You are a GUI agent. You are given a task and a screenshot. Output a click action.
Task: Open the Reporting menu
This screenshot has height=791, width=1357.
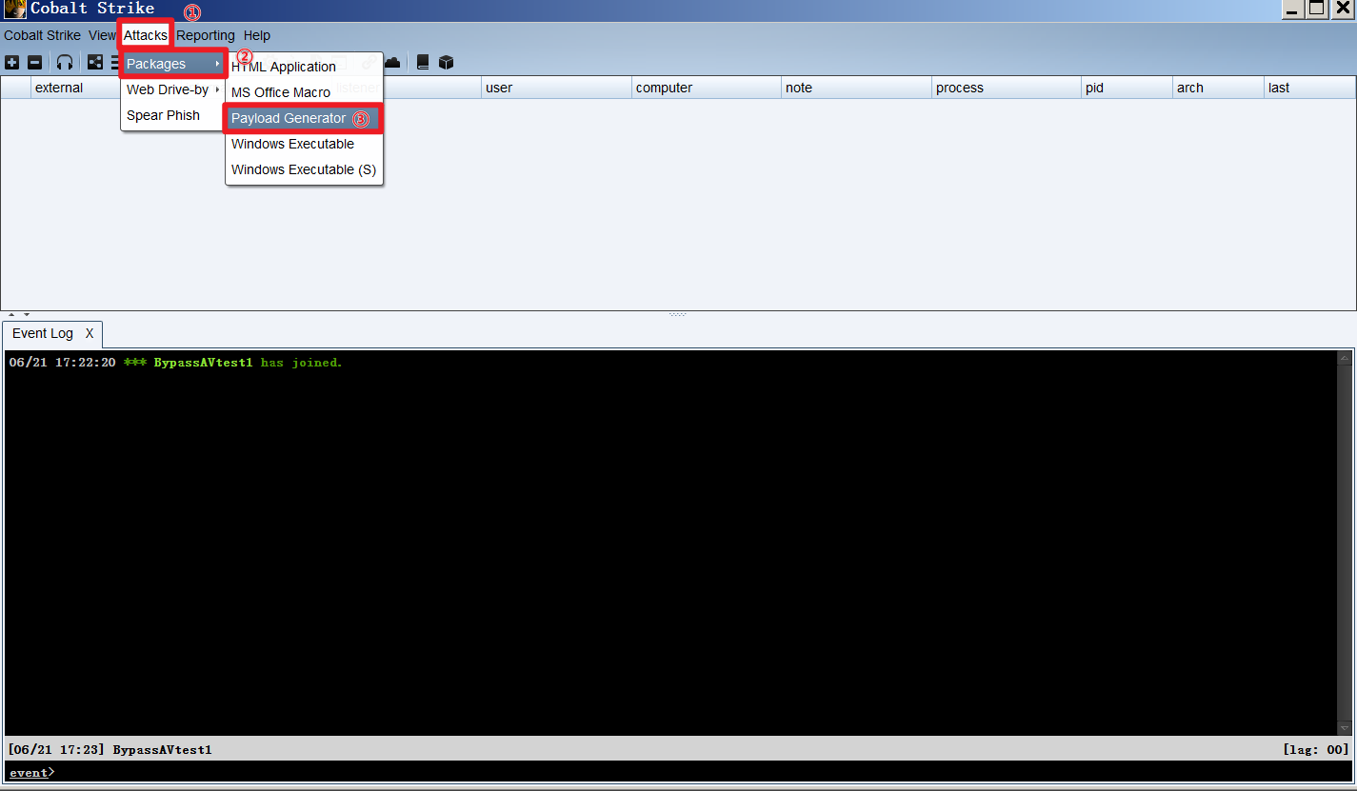pos(206,35)
